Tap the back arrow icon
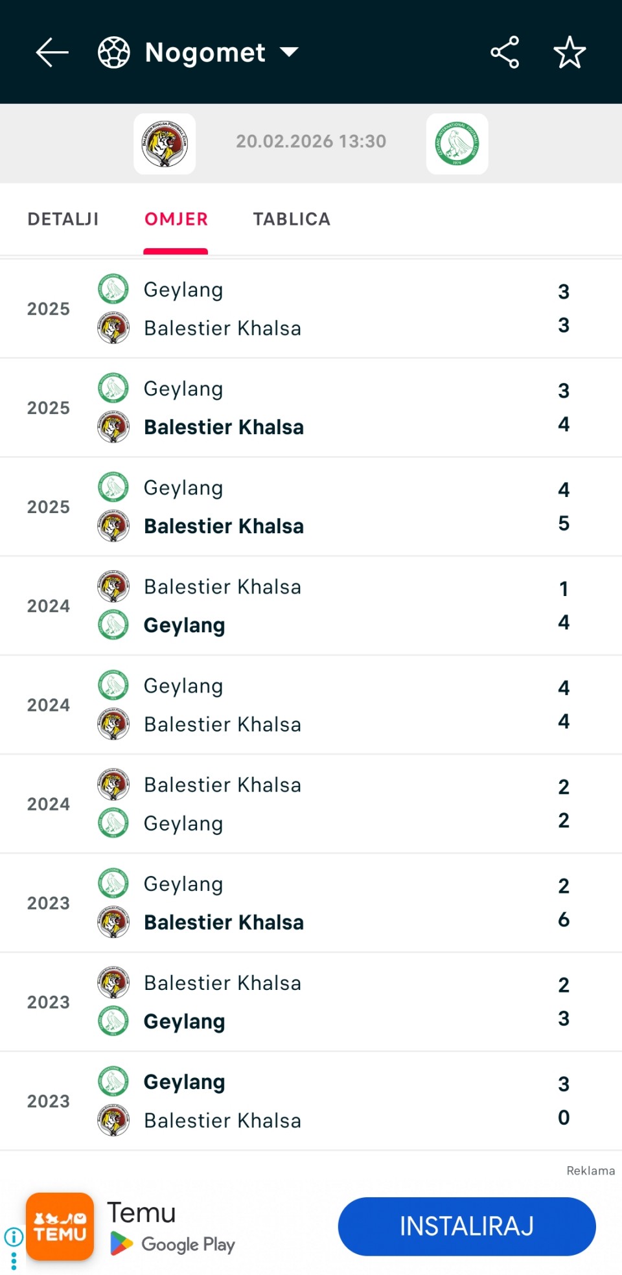Screen dimensions: 622x1275 tap(52, 52)
